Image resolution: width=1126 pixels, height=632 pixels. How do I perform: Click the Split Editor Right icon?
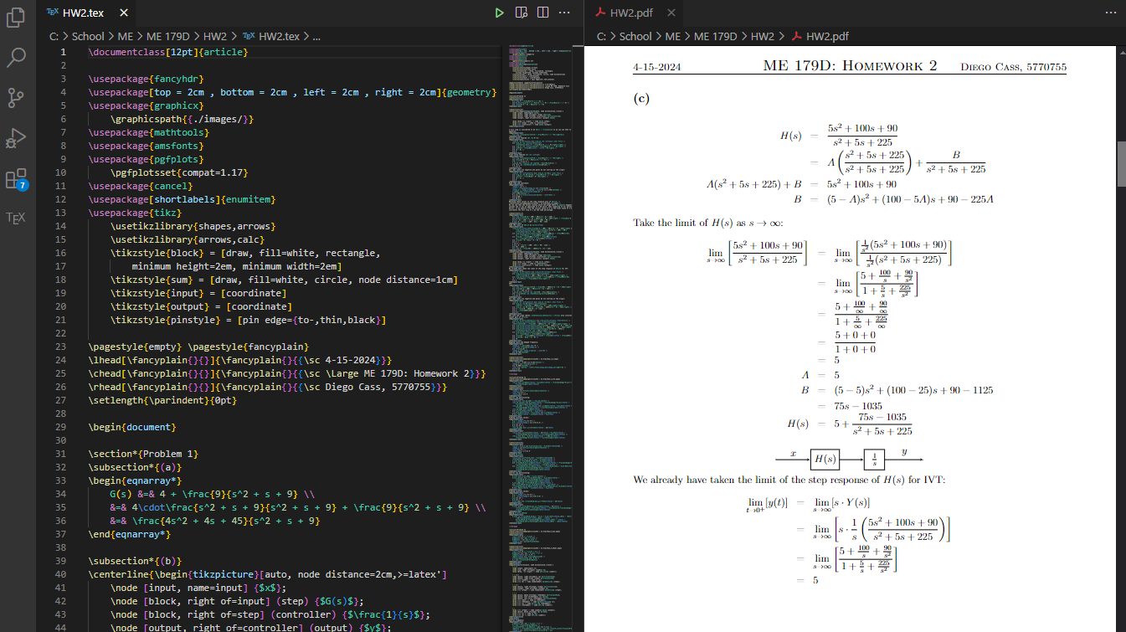point(542,13)
